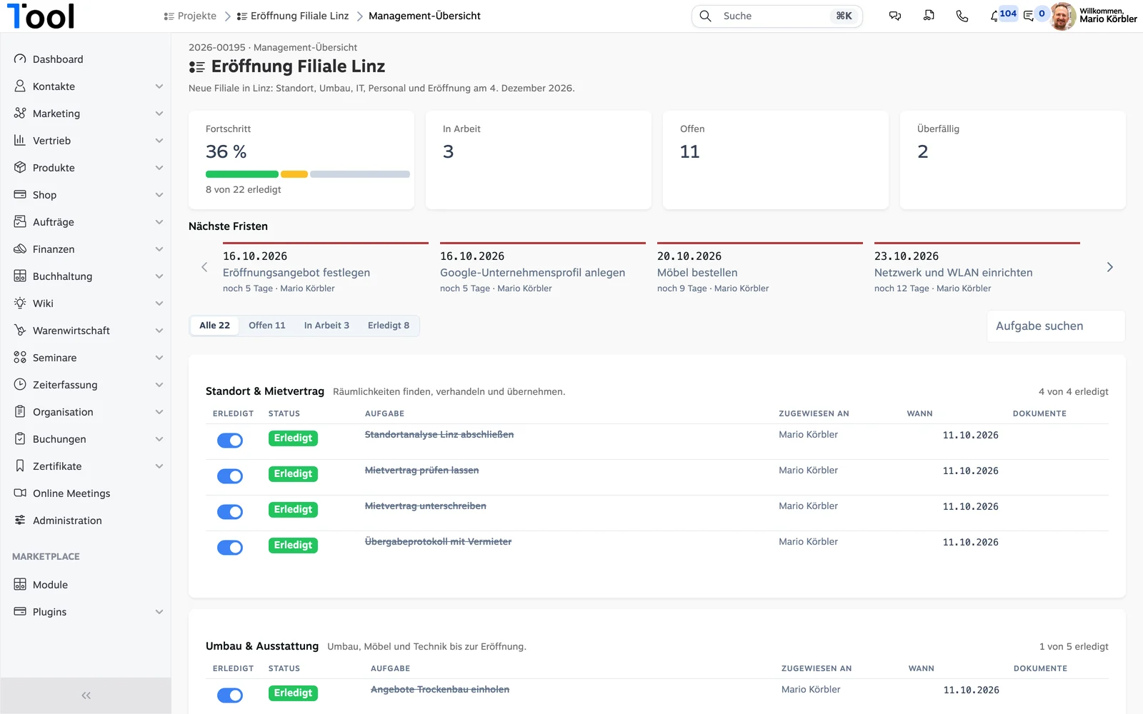Open the Dashboard sidebar icon

pos(20,59)
